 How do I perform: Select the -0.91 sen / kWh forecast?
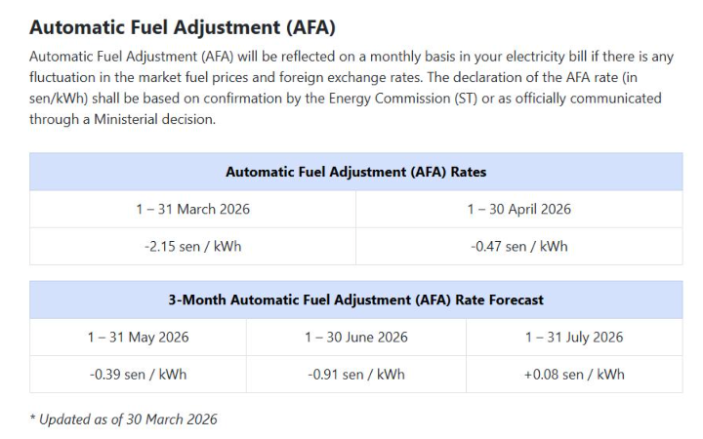click(356, 375)
